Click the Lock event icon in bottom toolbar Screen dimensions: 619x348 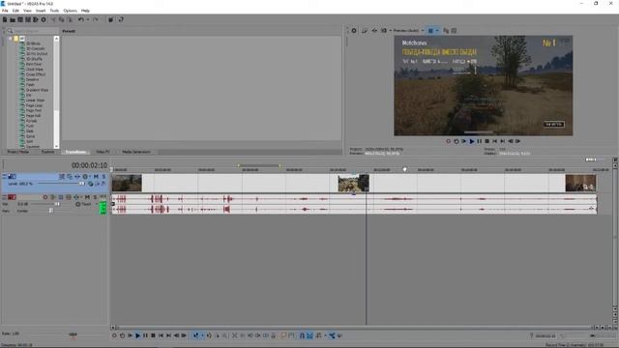click(273, 335)
